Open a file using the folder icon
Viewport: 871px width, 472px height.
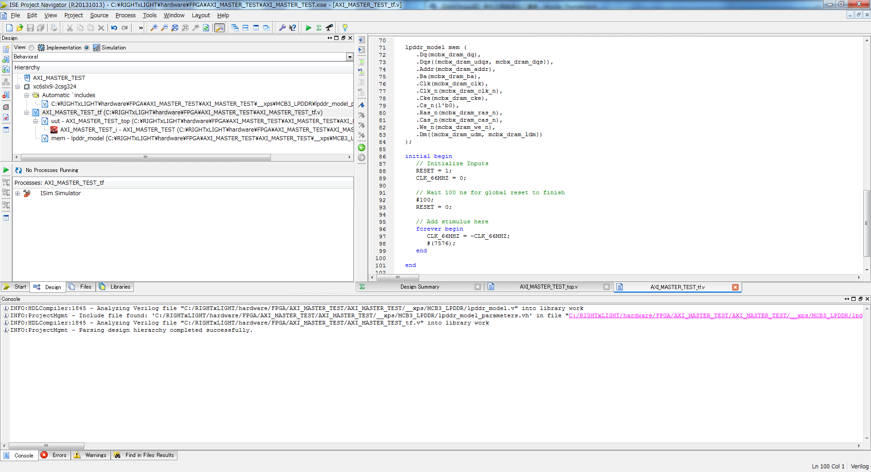[x=20, y=28]
